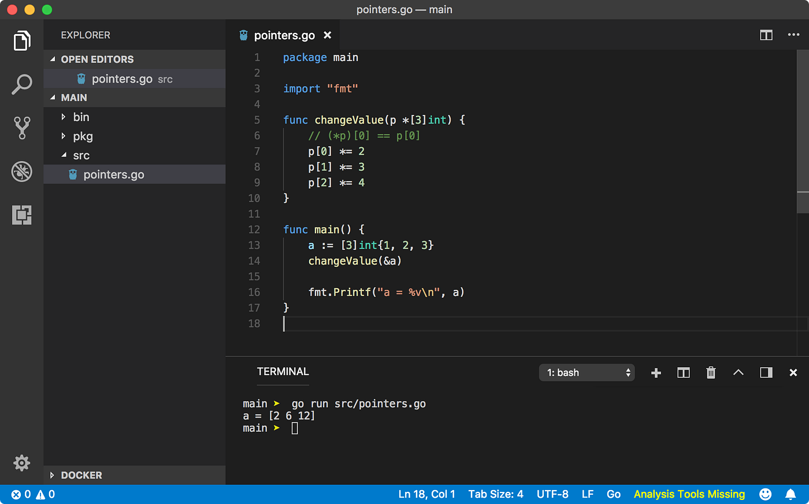Open the 1: bash terminal dropdown
Screen dimensions: 809x504
(x=587, y=372)
